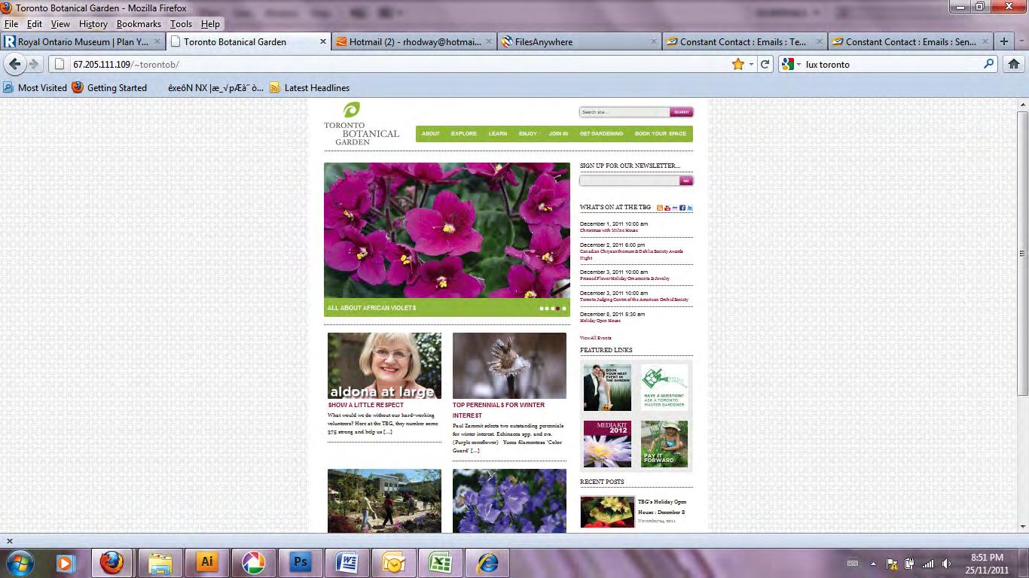
Task: Open the volume control in the system tray
Action: pos(945,564)
